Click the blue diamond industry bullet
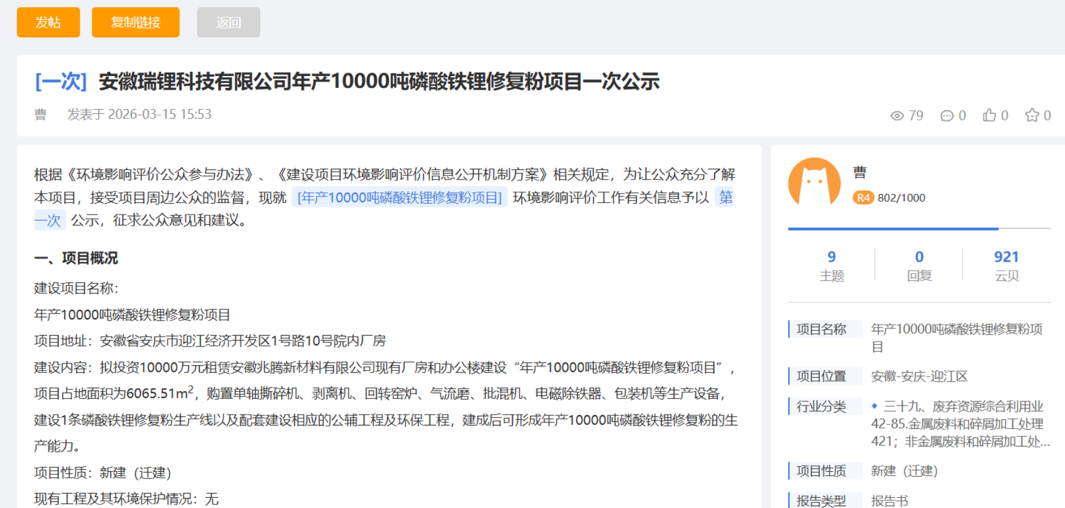 click(x=875, y=406)
